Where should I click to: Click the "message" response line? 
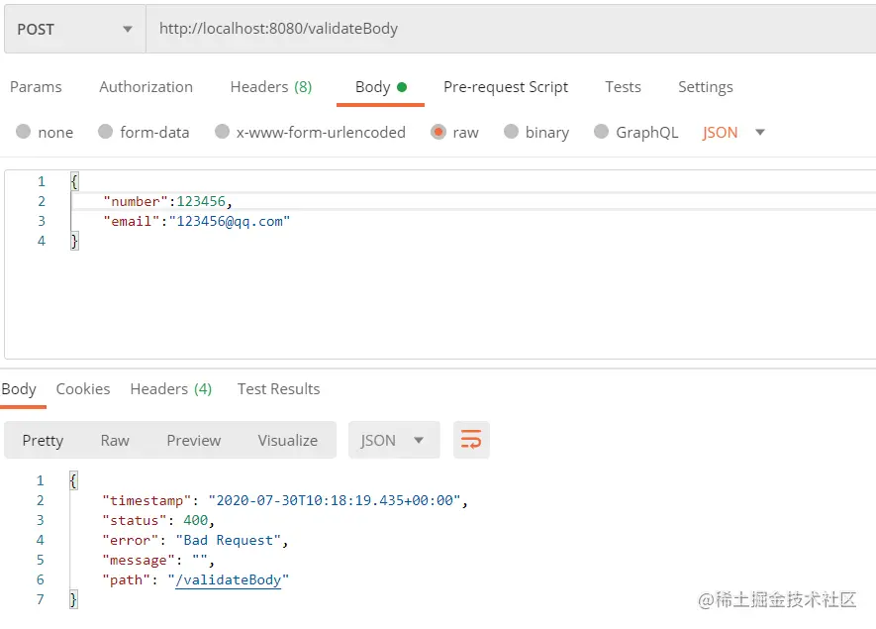coord(158,561)
